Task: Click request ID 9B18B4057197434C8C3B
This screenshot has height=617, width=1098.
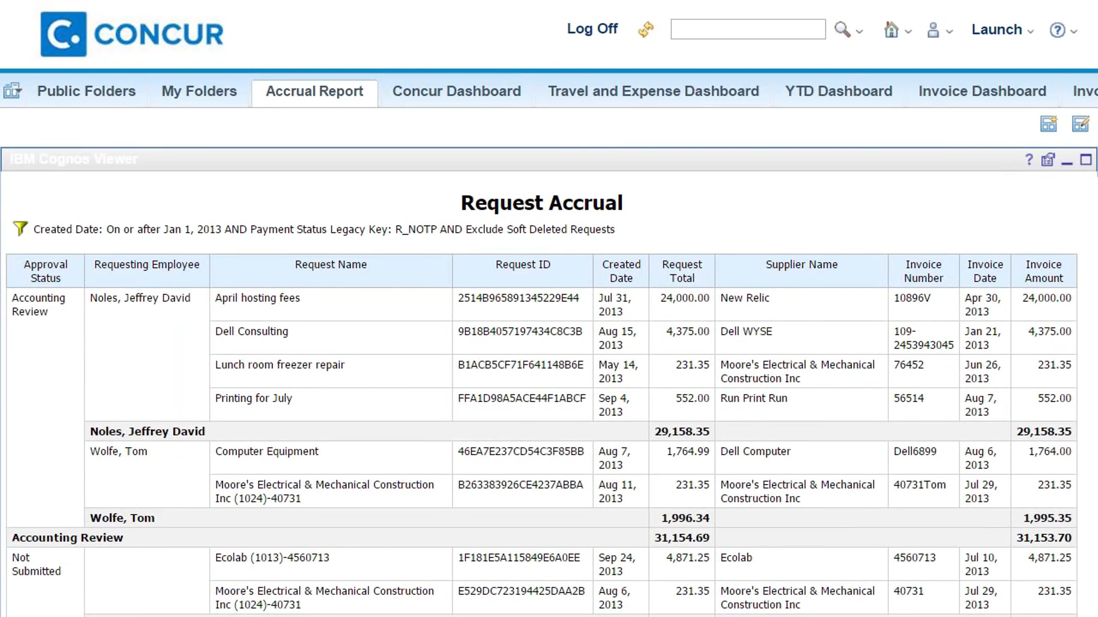Action: click(520, 331)
